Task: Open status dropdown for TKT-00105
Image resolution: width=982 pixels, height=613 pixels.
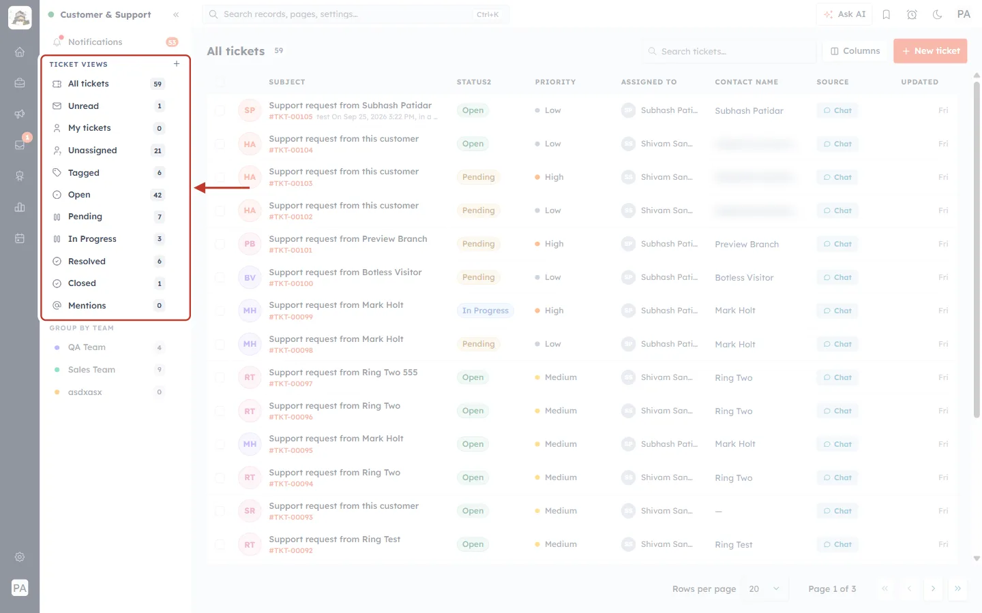Action: 473,110
